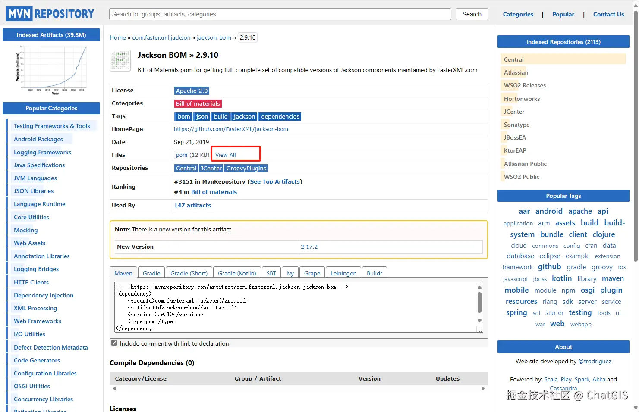Click the code box resize handle

[479, 329]
